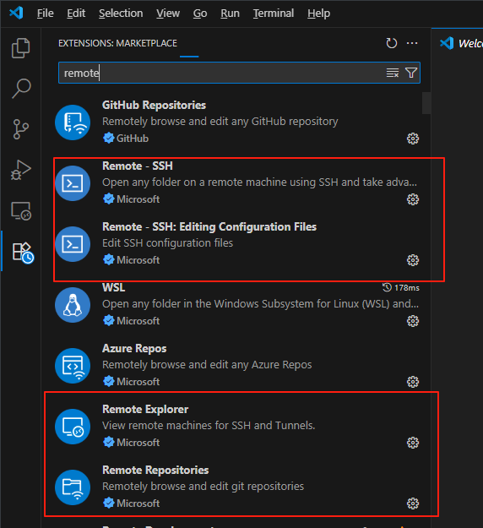
Task: Click the GitHub Repositories extension icon
Action: (73, 122)
